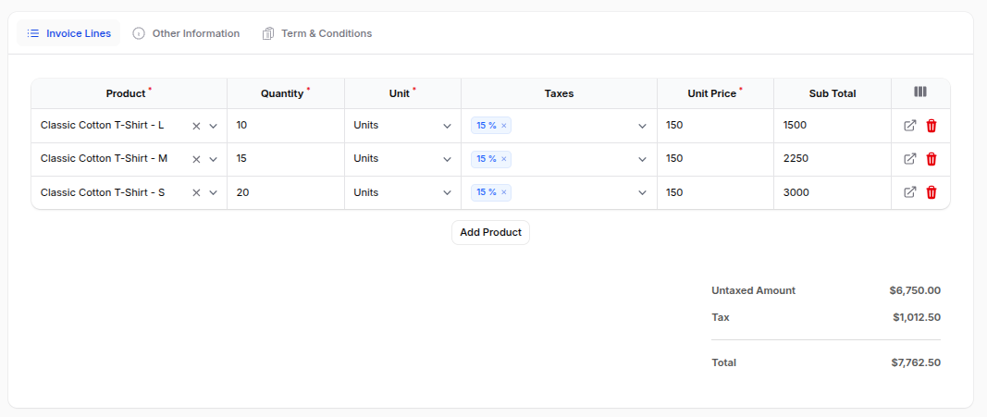The image size is (987, 417).
Task: Delete the Classic Cotton T-Shirt - L line
Action: point(931,126)
